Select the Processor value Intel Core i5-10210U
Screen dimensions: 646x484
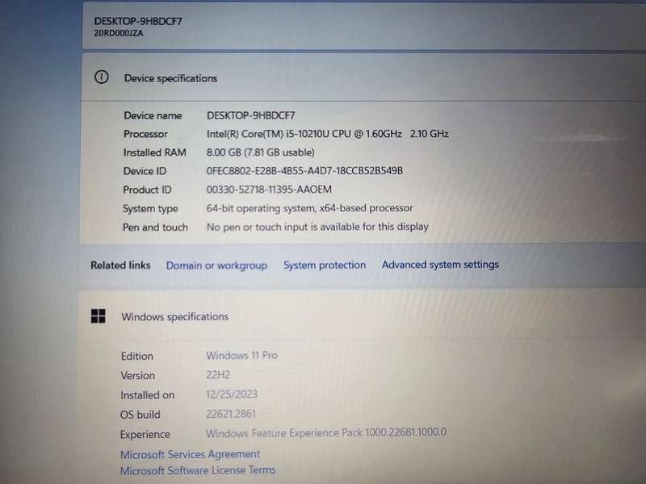coord(328,134)
